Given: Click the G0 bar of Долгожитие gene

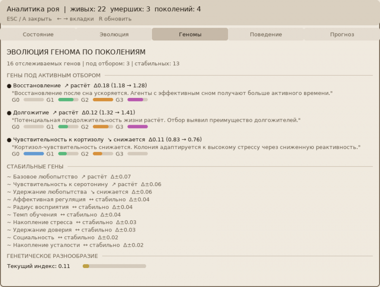Looking at the screenshot, I should pyautogui.click(x=34, y=127).
